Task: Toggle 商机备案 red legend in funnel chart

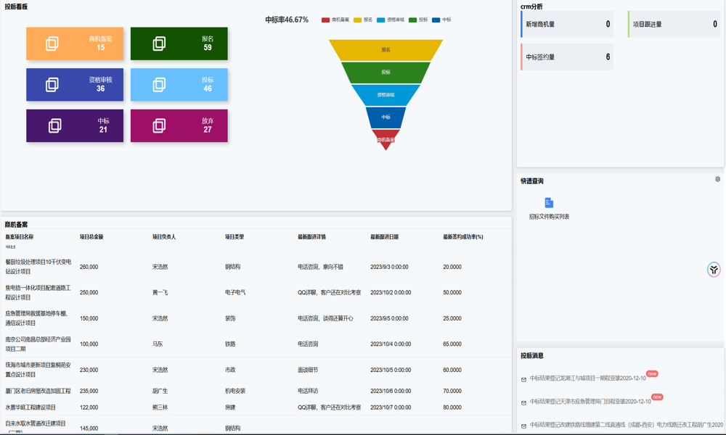Action: [335, 20]
